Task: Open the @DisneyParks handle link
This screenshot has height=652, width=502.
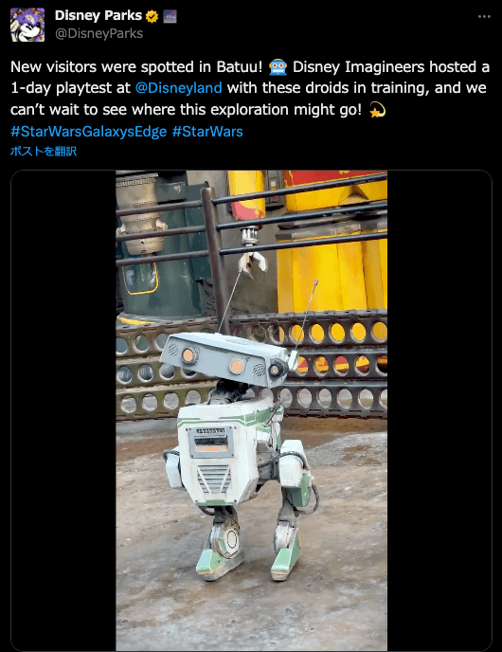Action: click(x=99, y=33)
